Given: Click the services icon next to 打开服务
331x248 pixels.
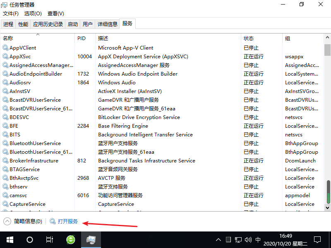Looking at the screenshot, I should point(53,222).
